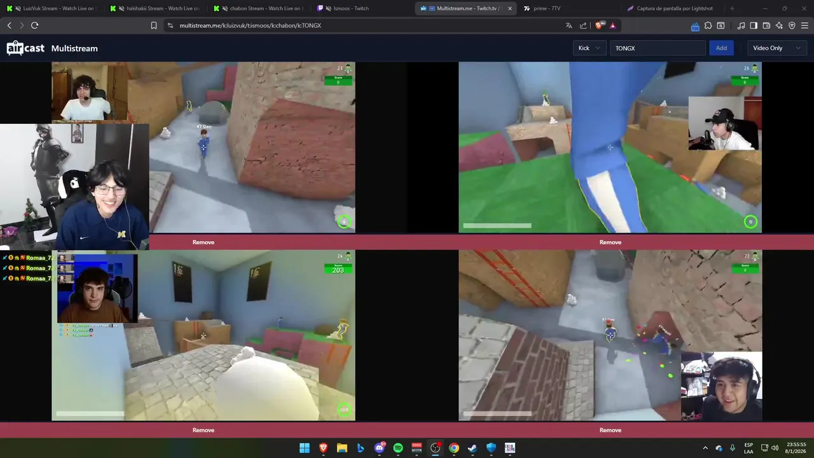Screen dimensions: 814x458
Task: Toggle the browser sidebar panel
Action: coord(754,25)
